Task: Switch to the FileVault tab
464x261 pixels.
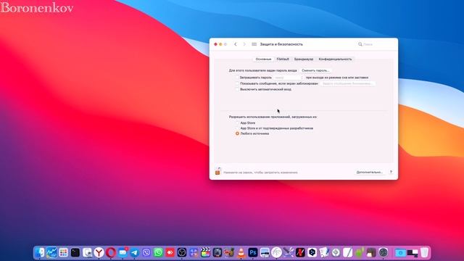Action: coord(283,59)
